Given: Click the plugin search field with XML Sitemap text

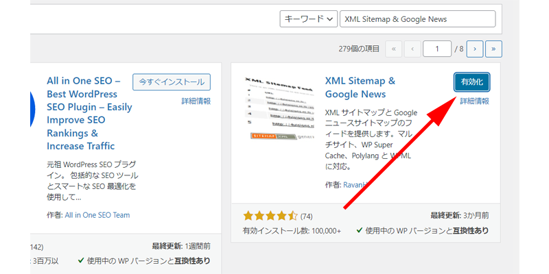Looking at the screenshot, I should 418,19.
